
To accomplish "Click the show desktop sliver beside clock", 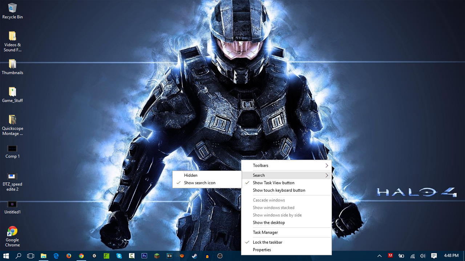I will pos(464,256).
